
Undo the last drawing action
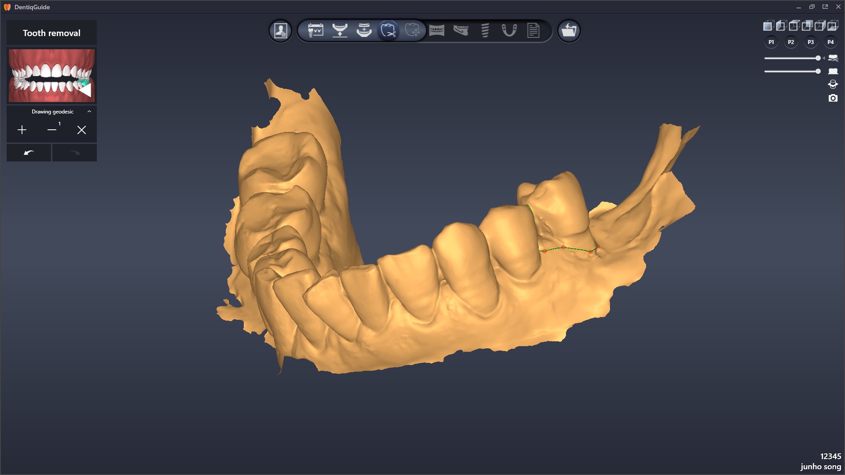tap(29, 153)
